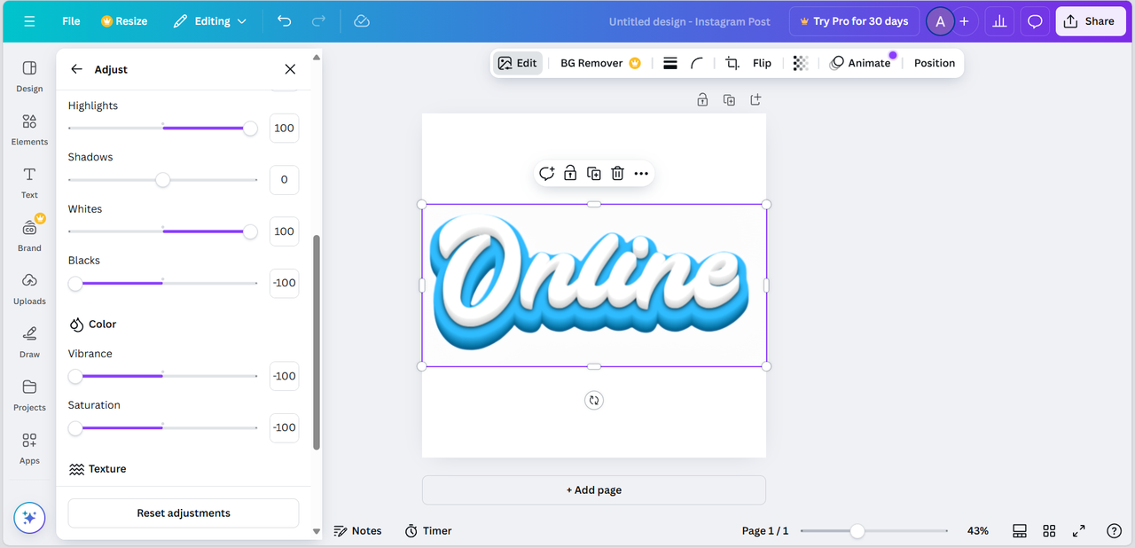Click the Blacks slider handle

pyautogui.click(x=75, y=284)
